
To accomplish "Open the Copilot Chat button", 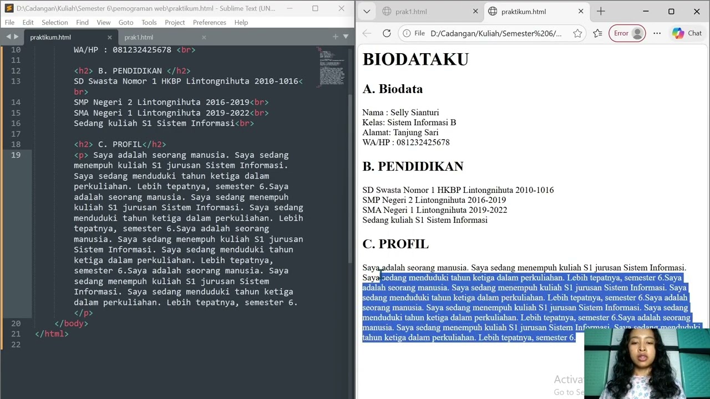I will [687, 33].
